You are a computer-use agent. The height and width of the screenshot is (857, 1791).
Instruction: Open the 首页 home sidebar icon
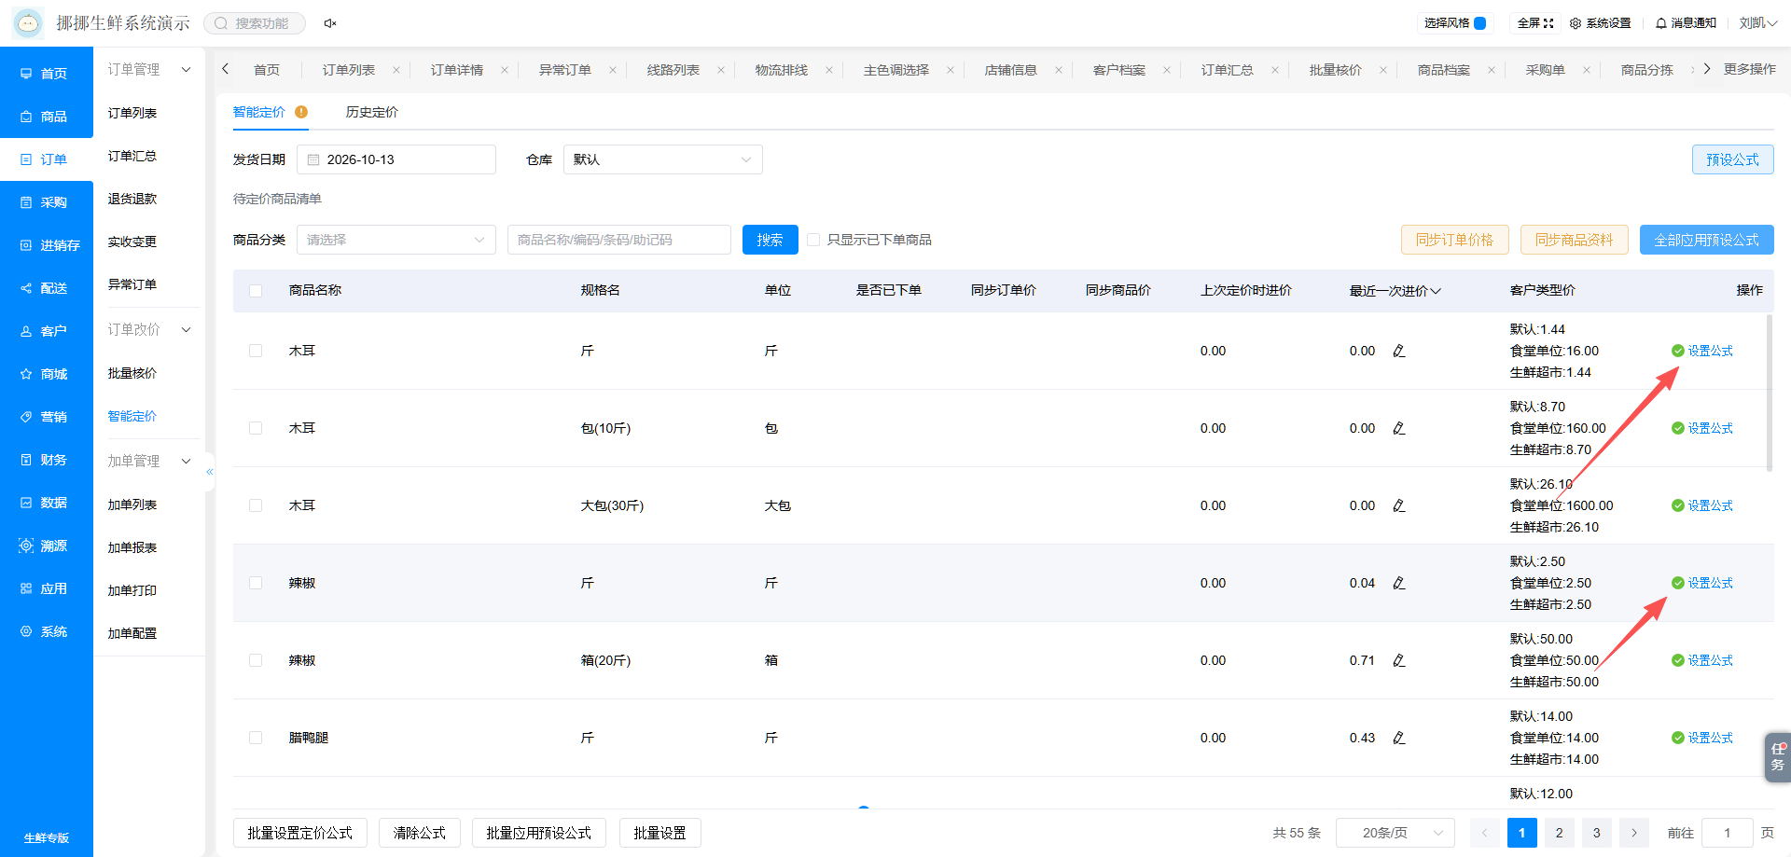pos(26,74)
